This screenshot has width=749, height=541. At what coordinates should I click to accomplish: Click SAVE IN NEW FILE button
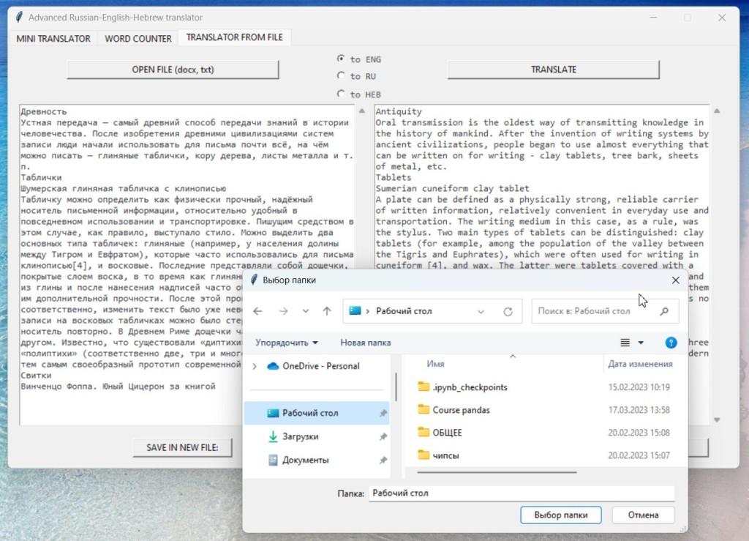tap(182, 448)
